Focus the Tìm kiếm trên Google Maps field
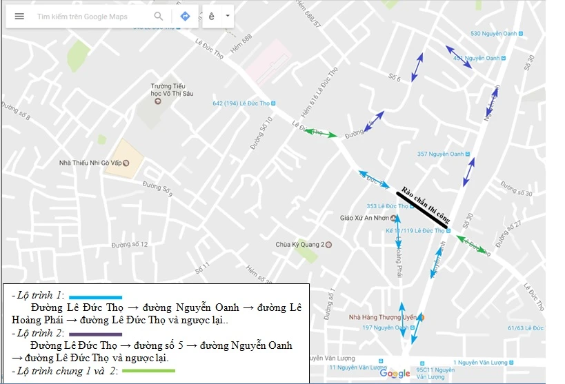 click(90, 17)
